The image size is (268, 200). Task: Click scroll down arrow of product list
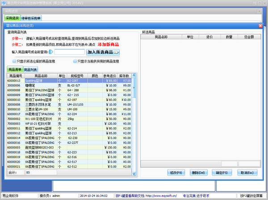[x=134, y=174]
